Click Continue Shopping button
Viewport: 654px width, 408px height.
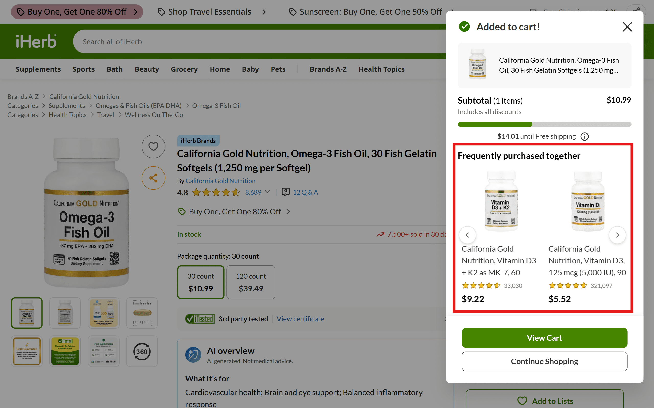tap(544, 361)
